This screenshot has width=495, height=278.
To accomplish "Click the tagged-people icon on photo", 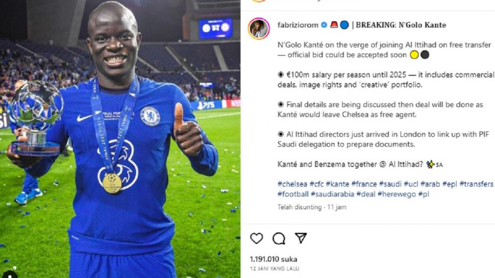I will point(10,274).
